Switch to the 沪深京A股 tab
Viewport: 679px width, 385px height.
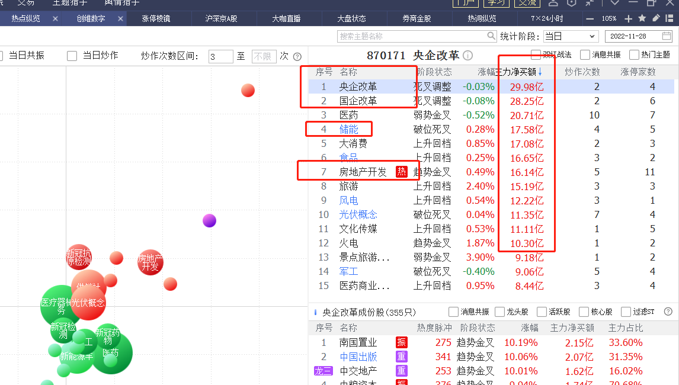[221, 18]
